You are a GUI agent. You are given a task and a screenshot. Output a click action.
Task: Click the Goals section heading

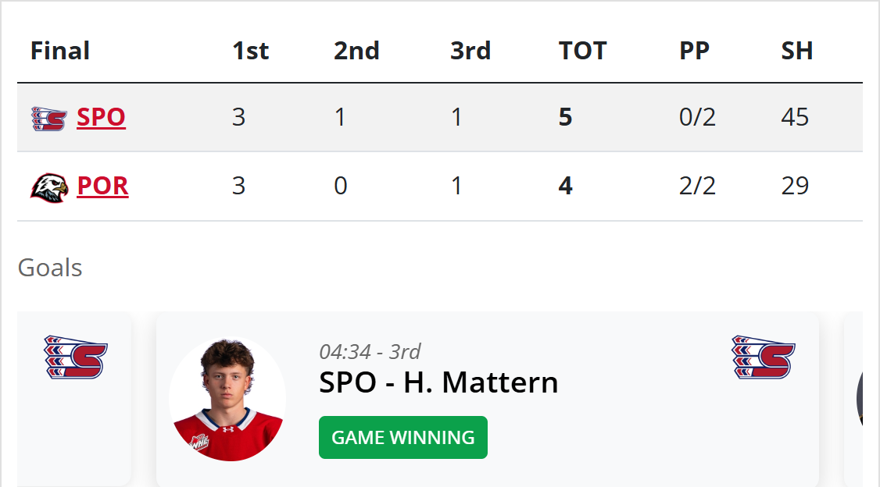pos(50,268)
